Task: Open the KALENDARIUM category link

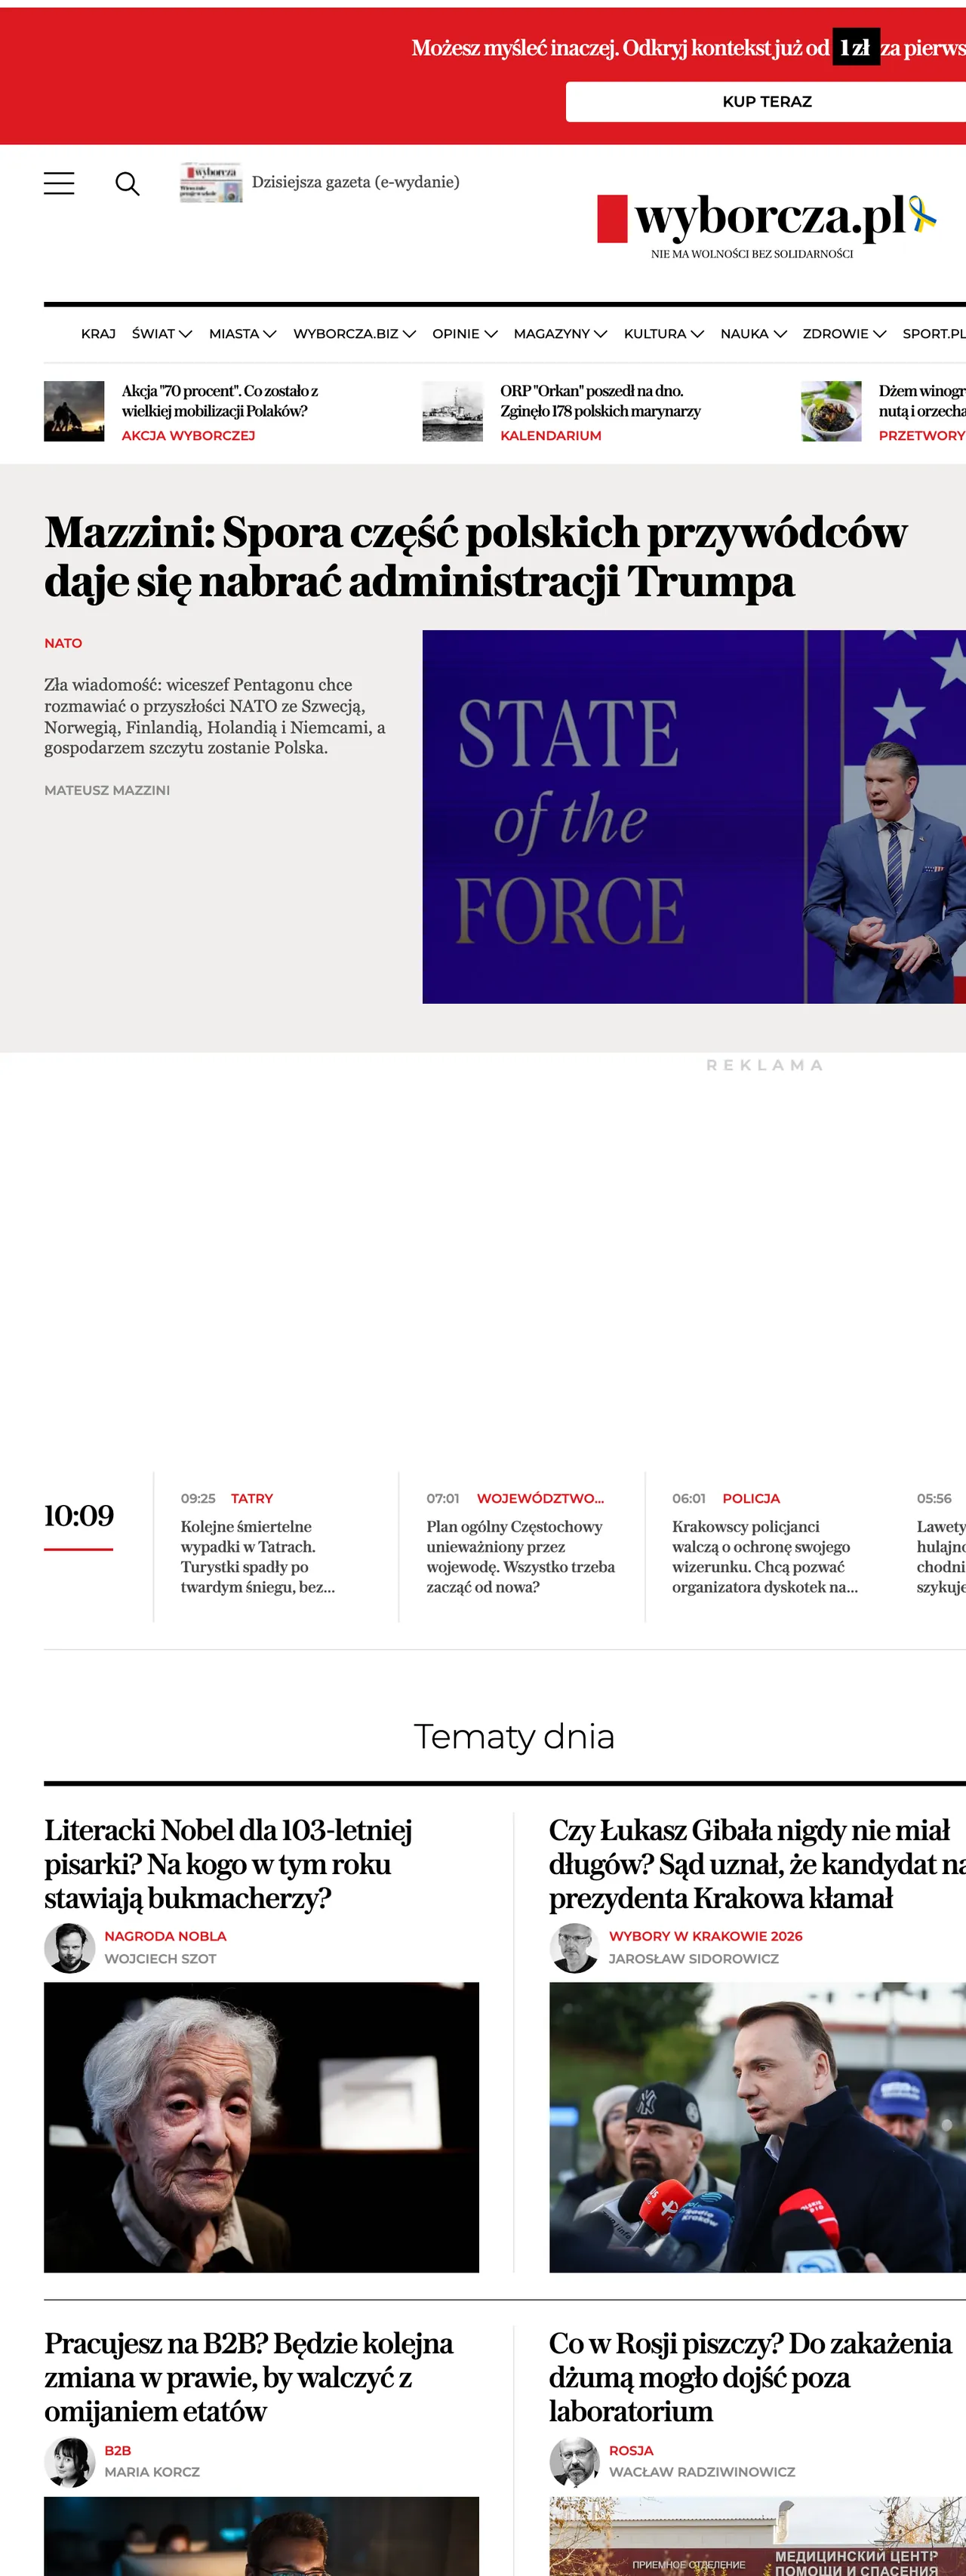Action: pyautogui.click(x=551, y=436)
